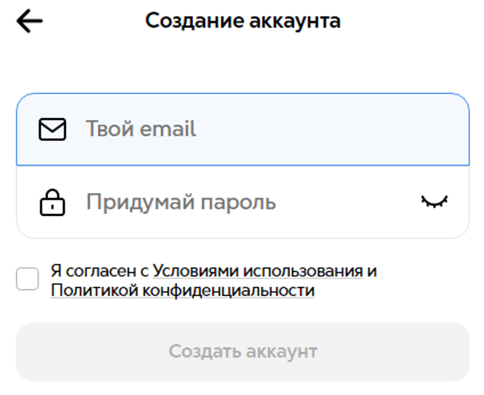Focus the 'Придумай пароль' input field
Image resolution: width=484 pixels, height=395 pixels.
(243, 202)
